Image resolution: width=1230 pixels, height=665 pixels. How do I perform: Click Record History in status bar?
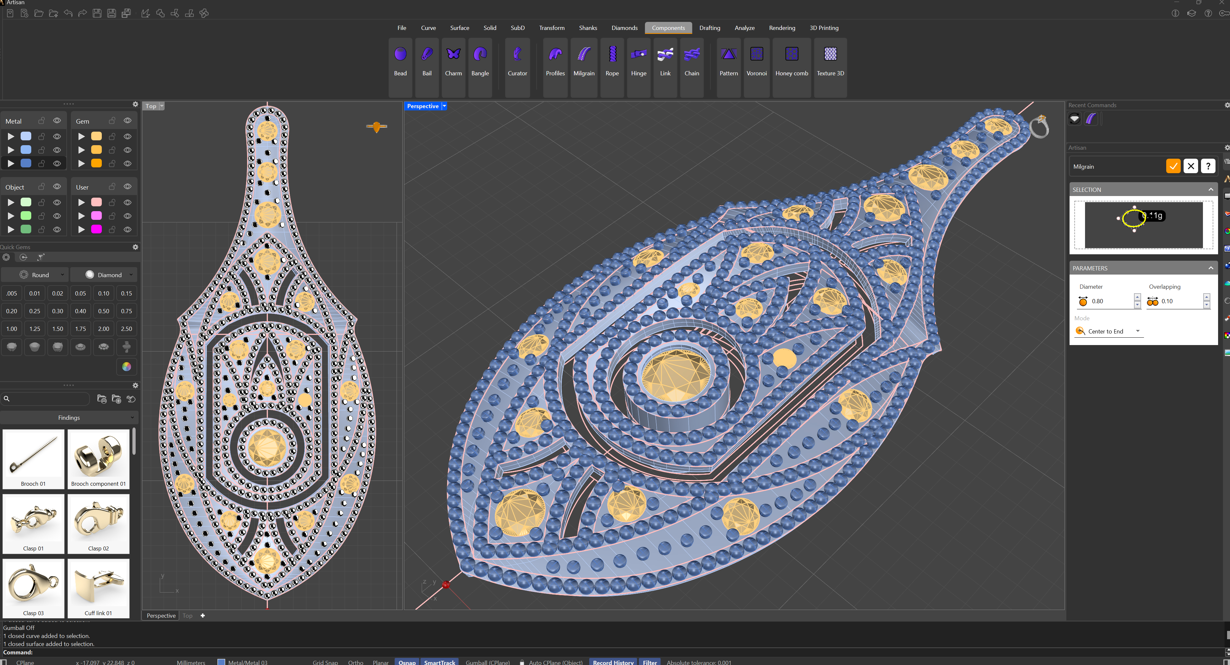coord(613,662)
